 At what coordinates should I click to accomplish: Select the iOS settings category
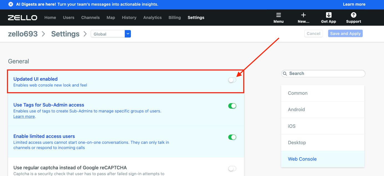click(x=323, y=126)
